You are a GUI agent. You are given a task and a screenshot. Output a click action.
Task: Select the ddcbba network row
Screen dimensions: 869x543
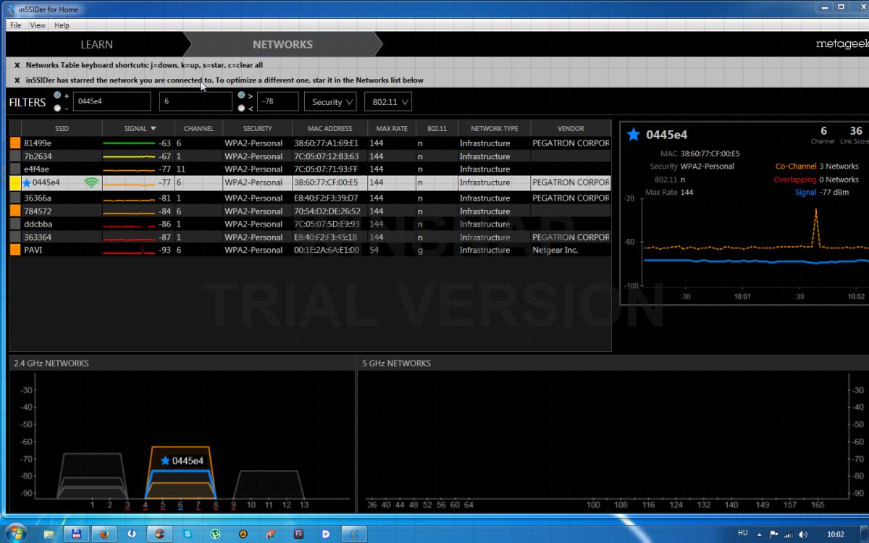point(310,224)
